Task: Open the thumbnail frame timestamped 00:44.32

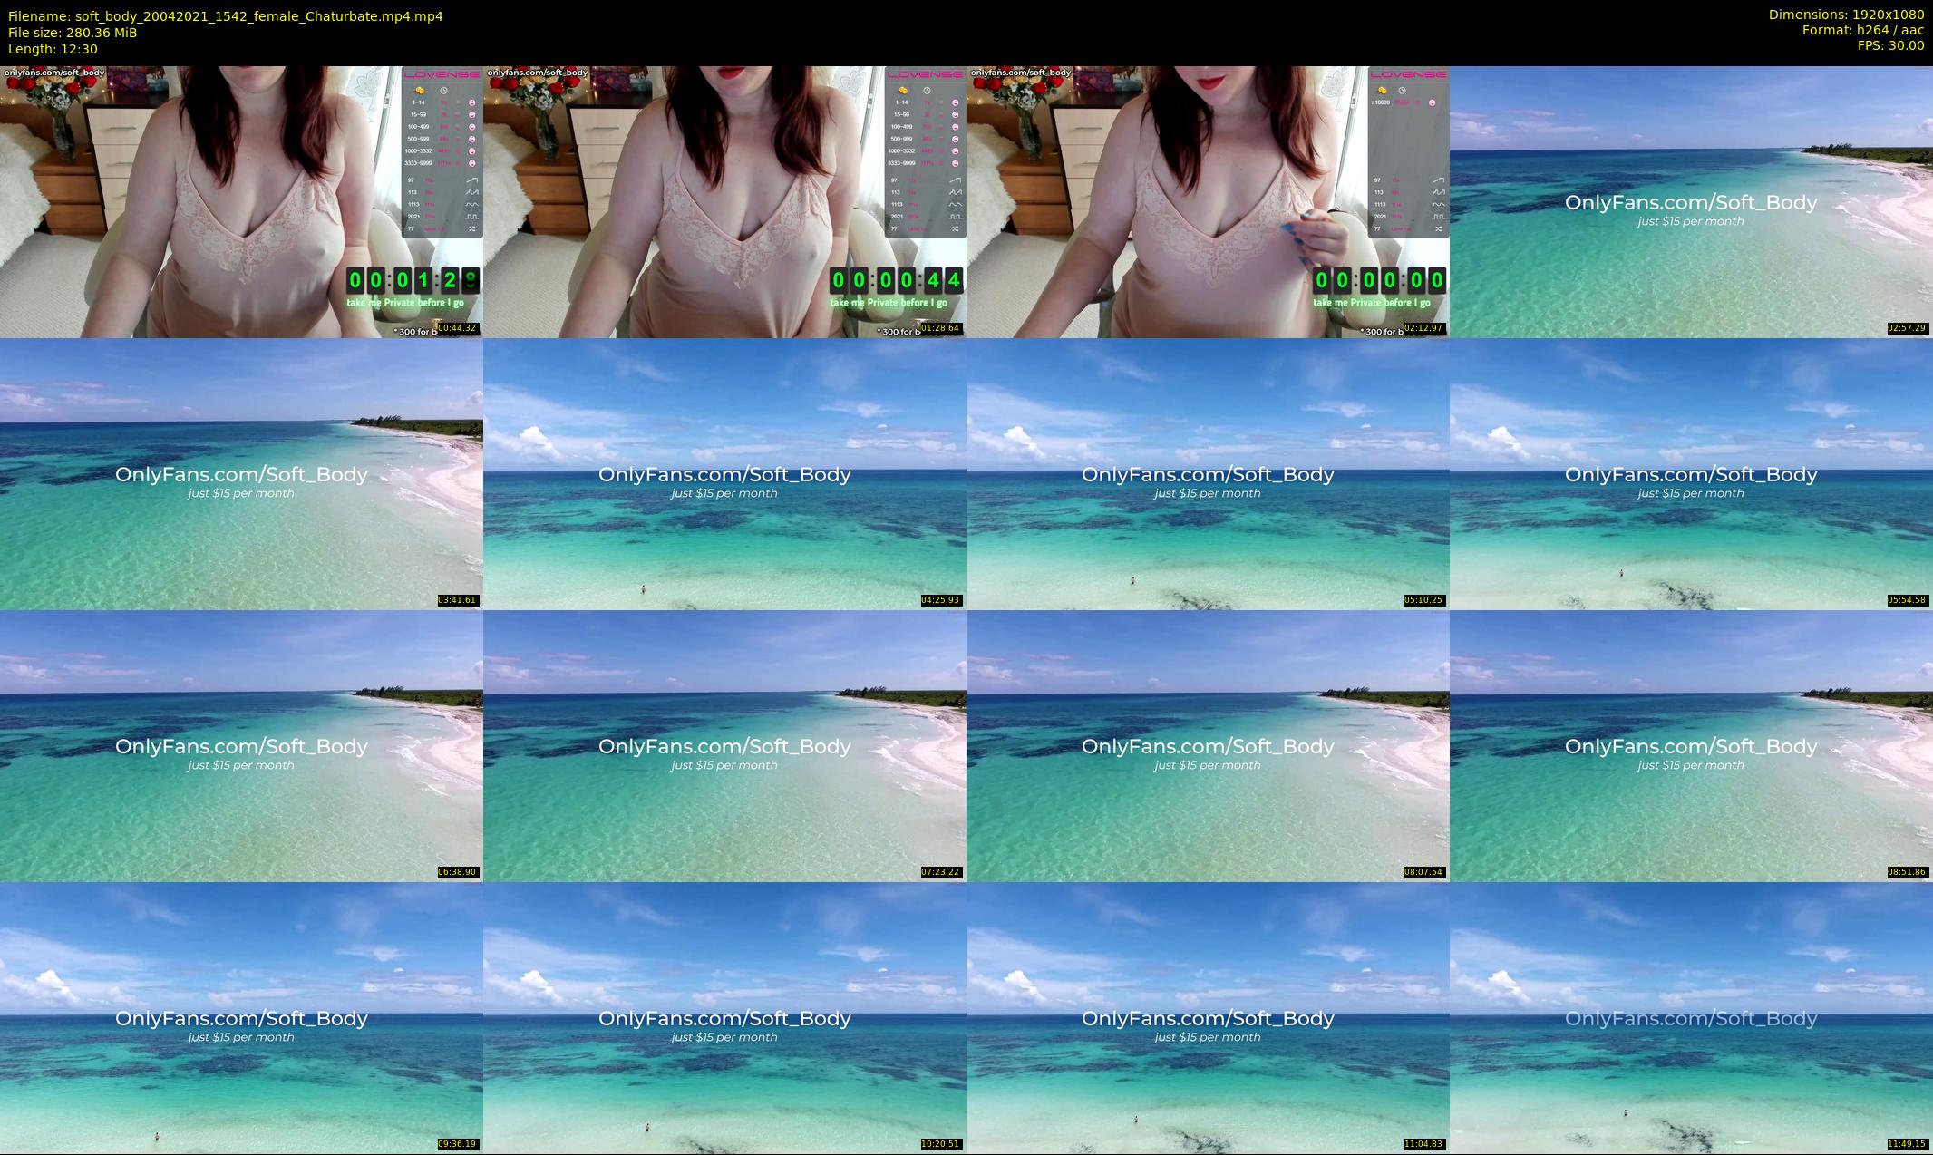Action: pyautogui.click(x=241, y=201)
